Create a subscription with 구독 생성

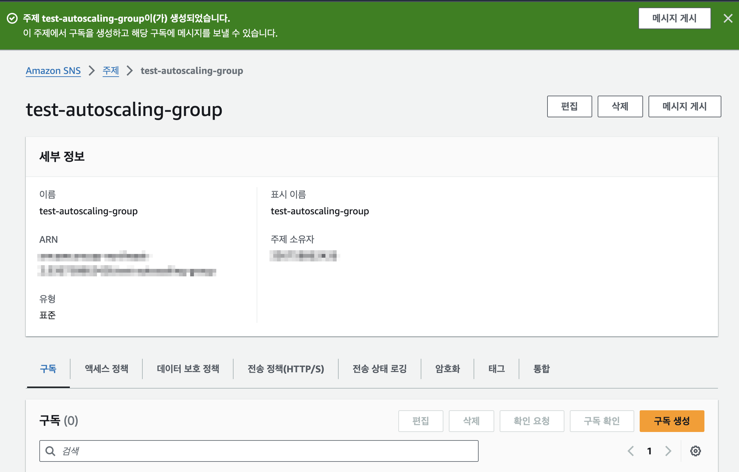tap(672, 421)
